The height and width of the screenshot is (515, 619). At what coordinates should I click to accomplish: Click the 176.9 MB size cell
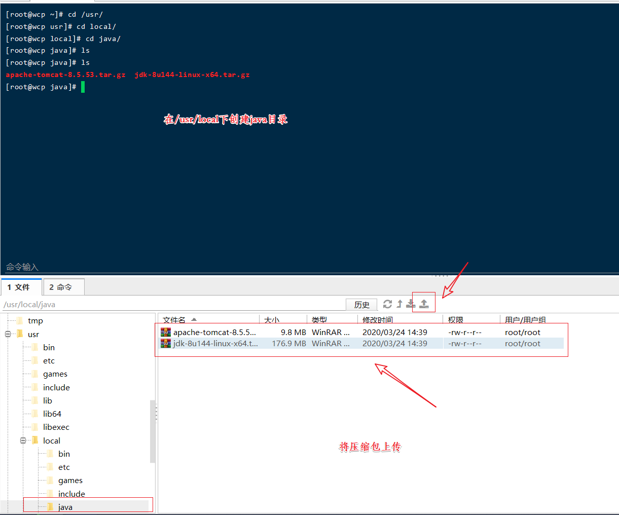[289, 344]
